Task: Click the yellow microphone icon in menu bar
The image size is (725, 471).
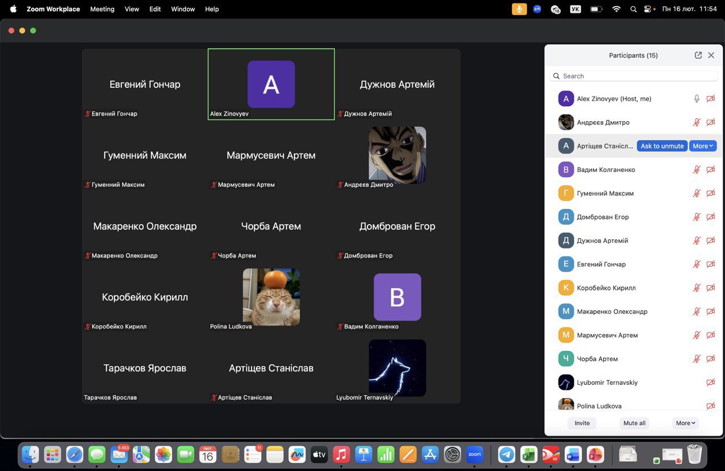Action: [x=519, y=9]
